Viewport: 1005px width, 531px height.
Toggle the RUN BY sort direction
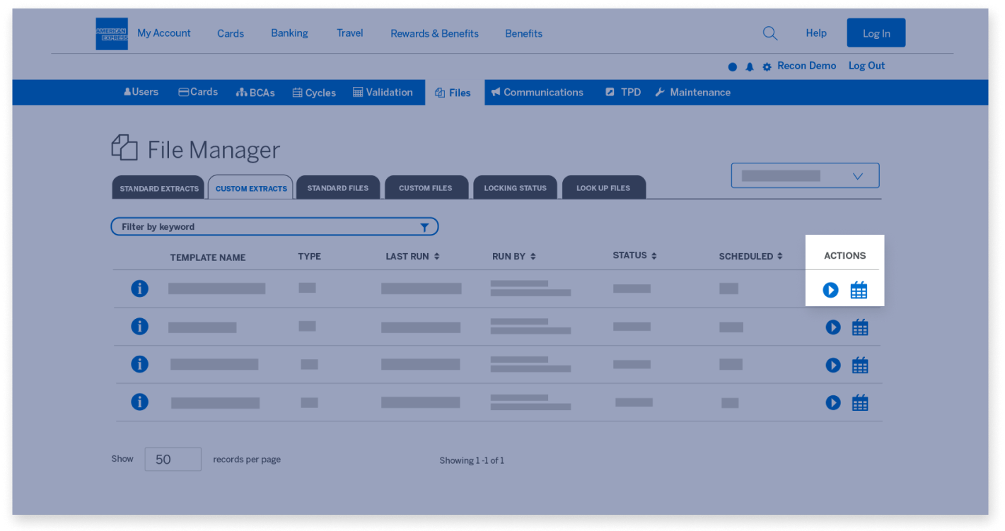pyautogui.click(x=533, y=256)
